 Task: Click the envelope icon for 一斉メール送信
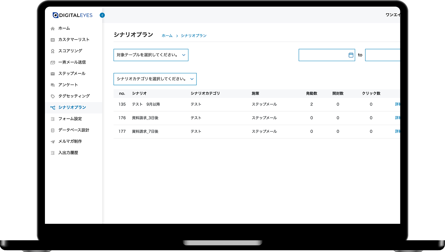[x=53, y=62]
